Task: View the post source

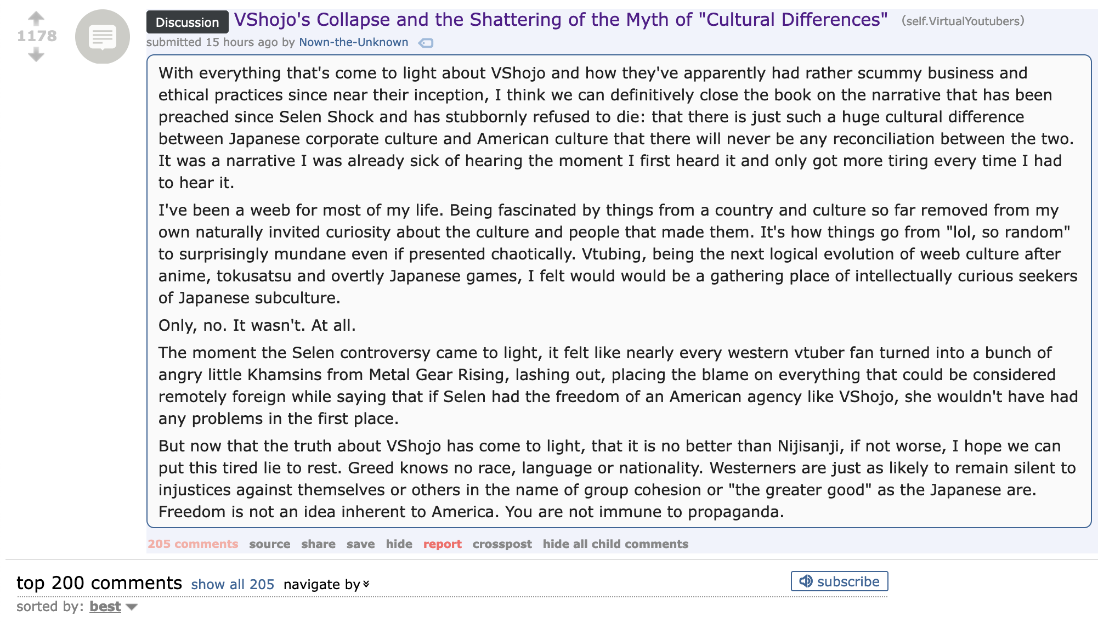Action: pos(270,544)
